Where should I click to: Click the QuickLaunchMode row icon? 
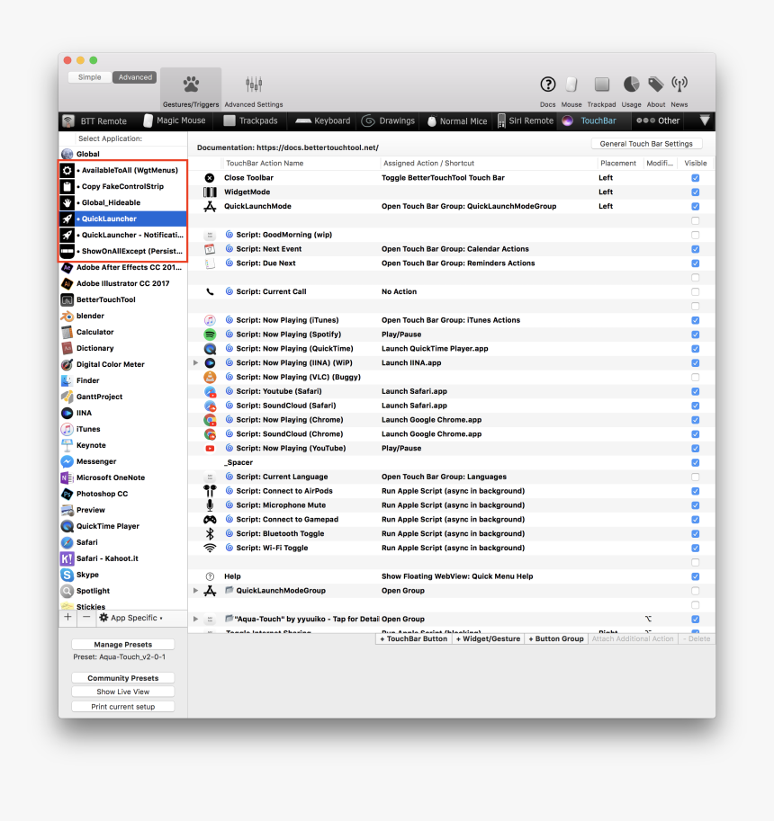(x=210, y=206)
